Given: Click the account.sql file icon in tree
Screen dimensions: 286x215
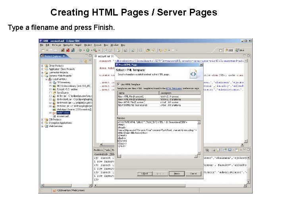Looking at the screenshot, I should (54, 116).
